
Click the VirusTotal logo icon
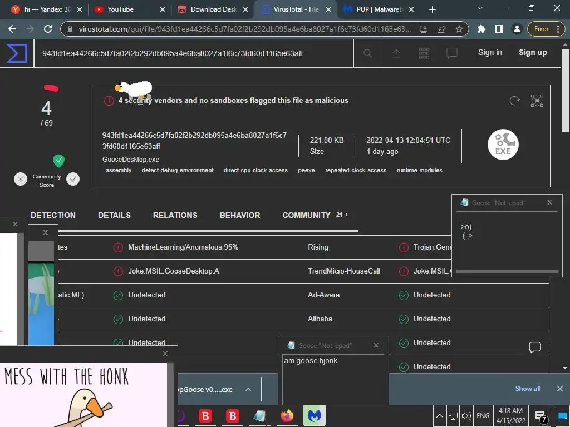[17, 53]
